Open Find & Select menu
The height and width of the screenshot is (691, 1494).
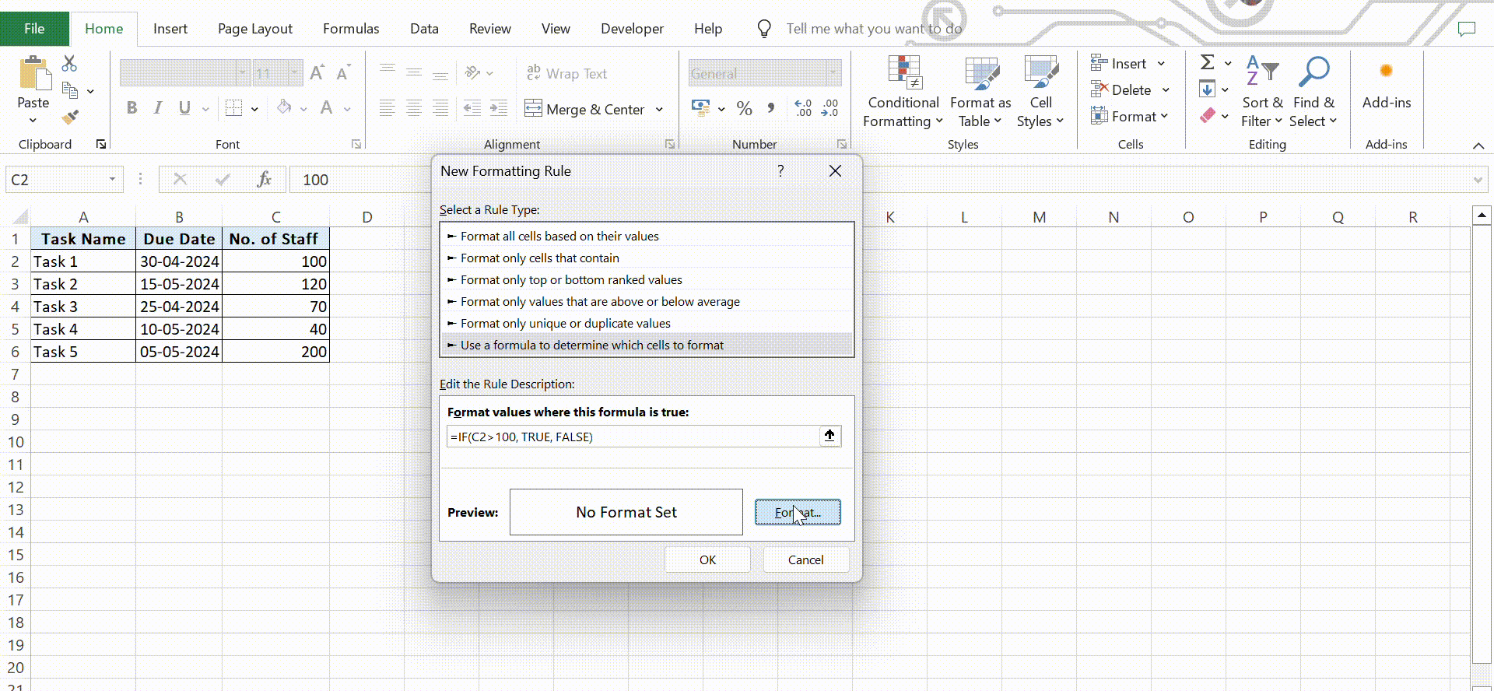pyautogui.click(x=1313, y=92)
